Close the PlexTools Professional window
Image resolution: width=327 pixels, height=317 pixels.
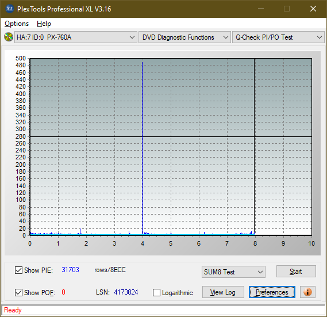(313, 9)
